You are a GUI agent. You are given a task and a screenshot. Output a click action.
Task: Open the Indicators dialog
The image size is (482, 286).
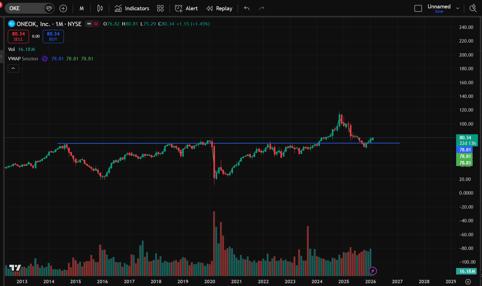(132, 8)
